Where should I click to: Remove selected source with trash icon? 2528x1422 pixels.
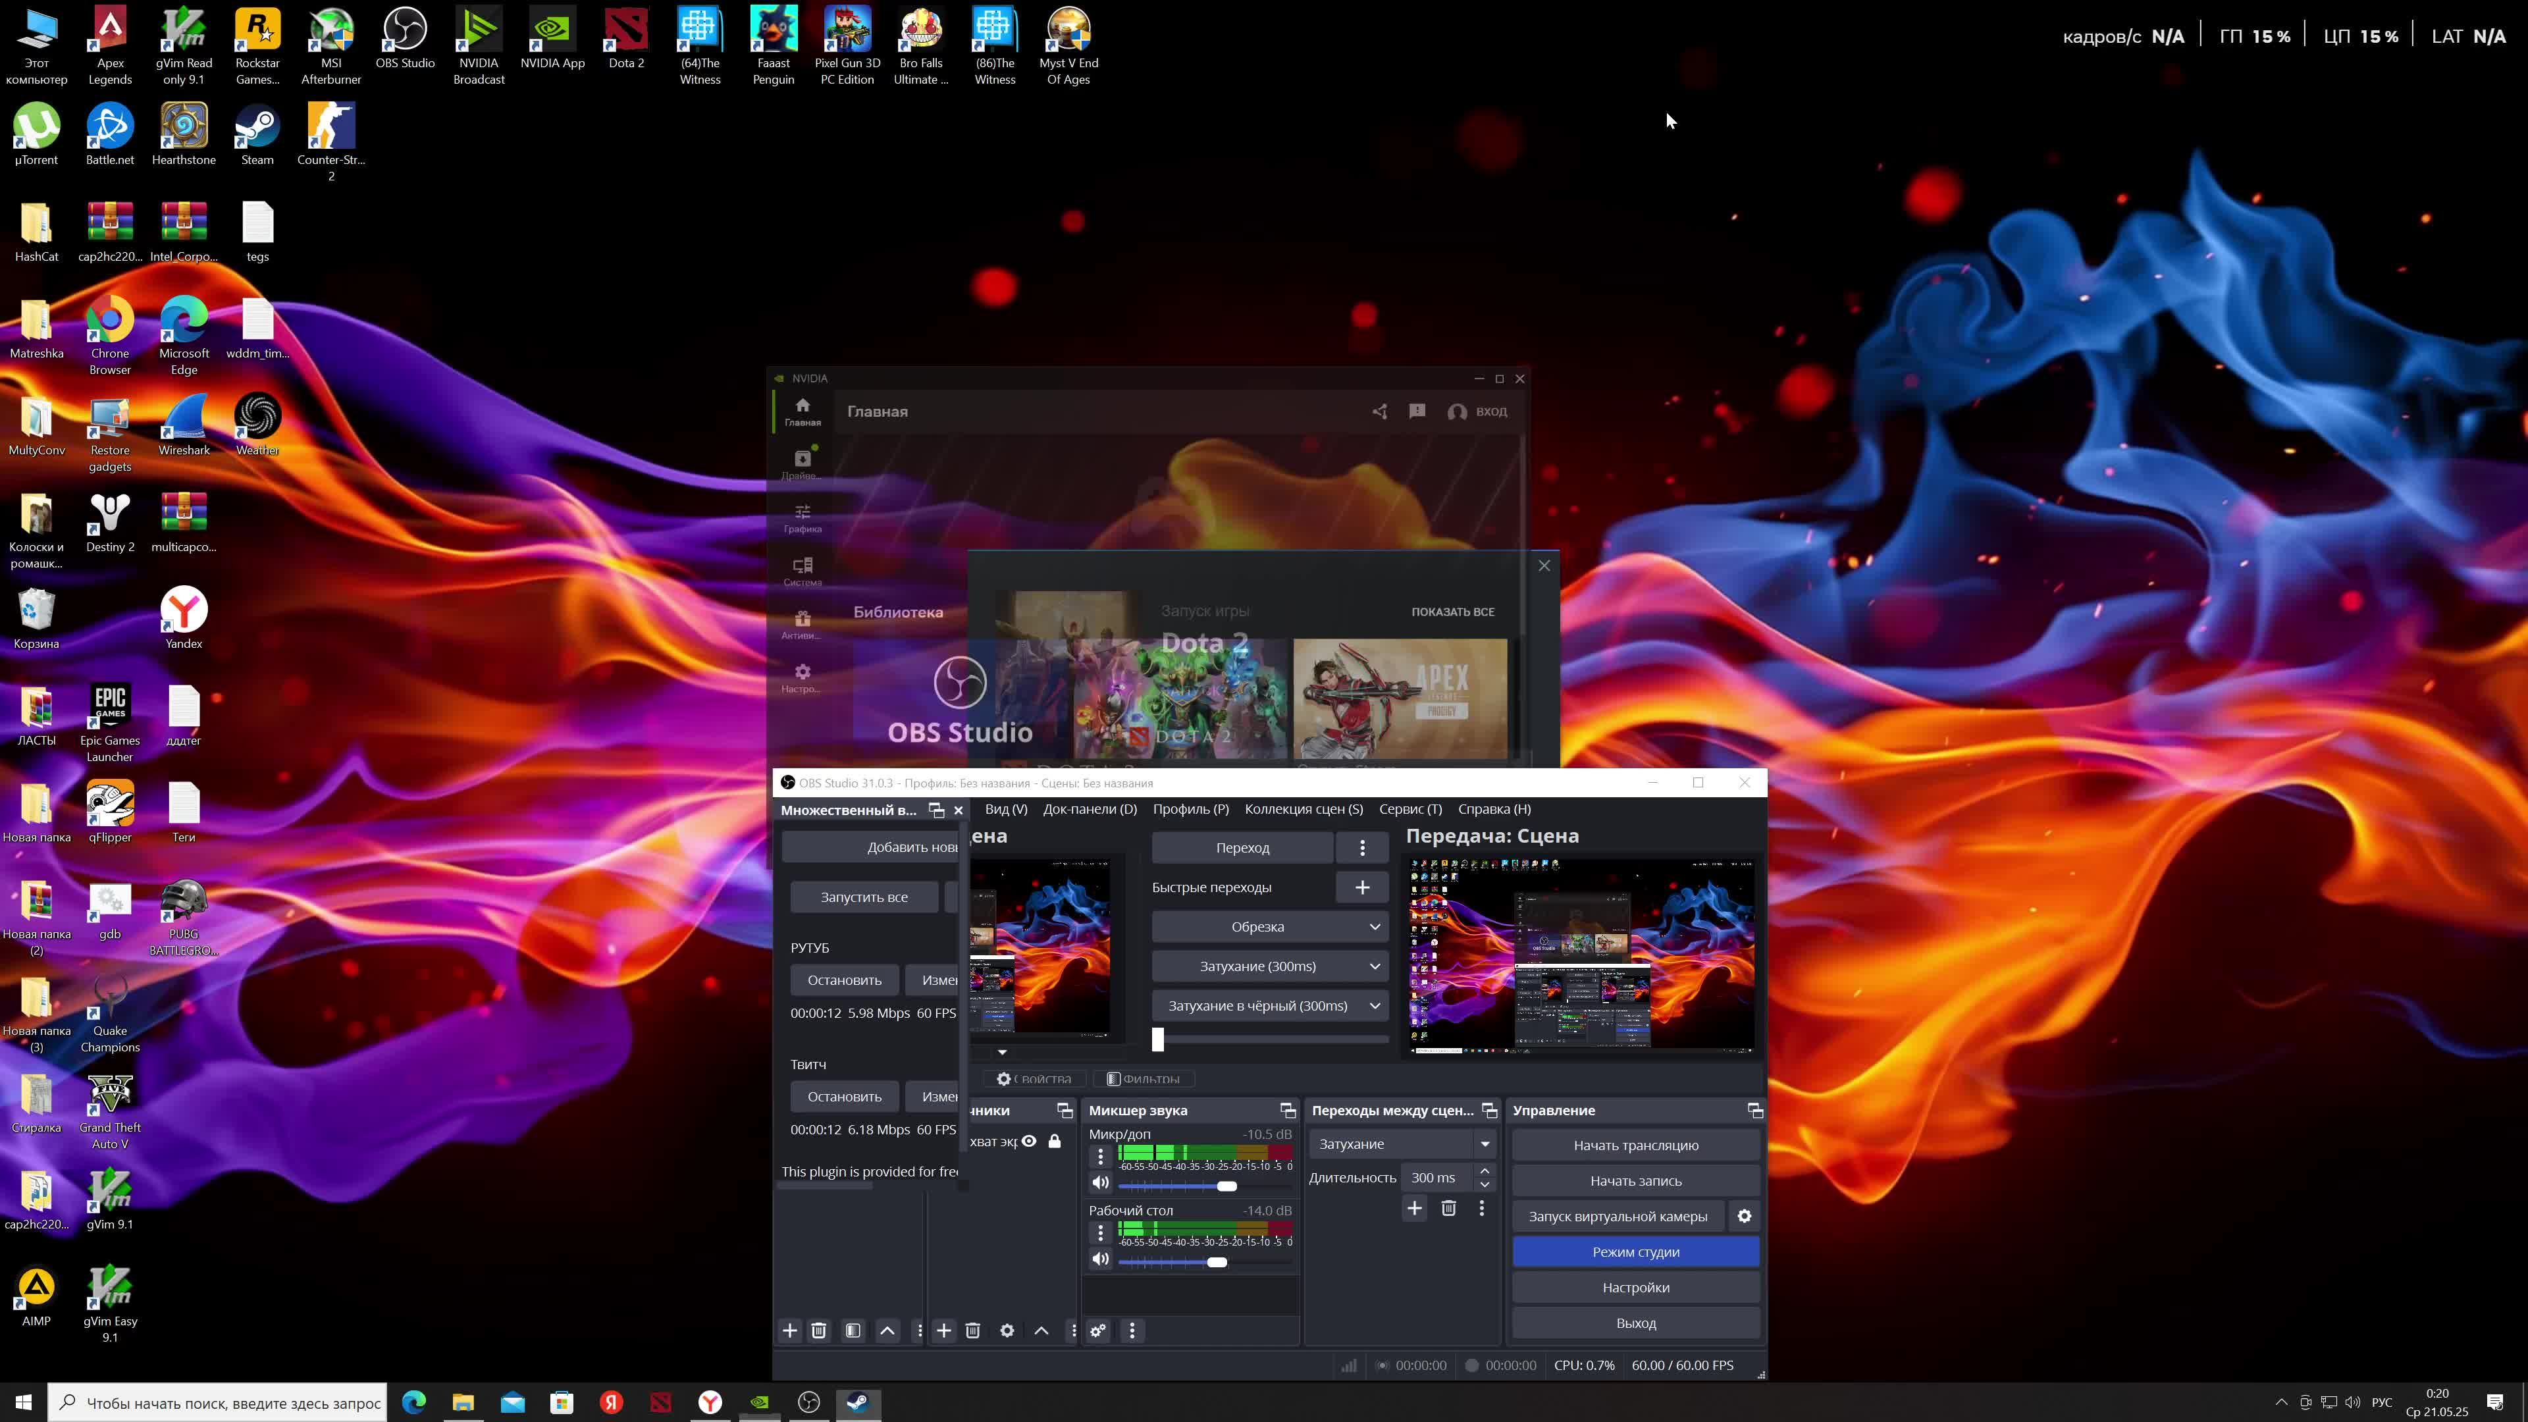(972, 1330)
